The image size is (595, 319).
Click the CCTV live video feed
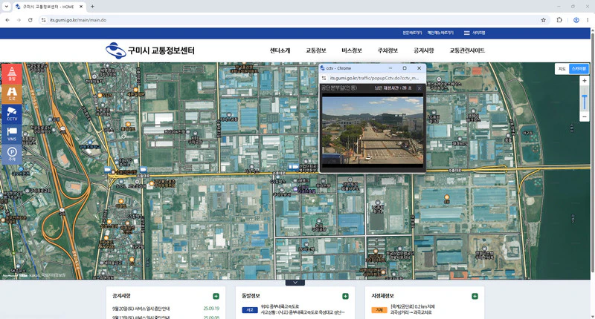click(x=373, y=130)
